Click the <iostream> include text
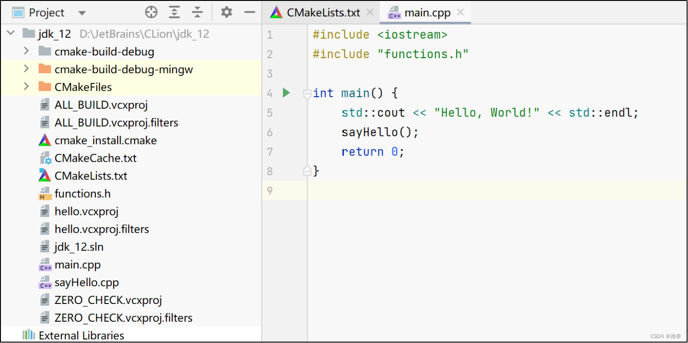Screen dimensions: 688x343 click(412, 35)
